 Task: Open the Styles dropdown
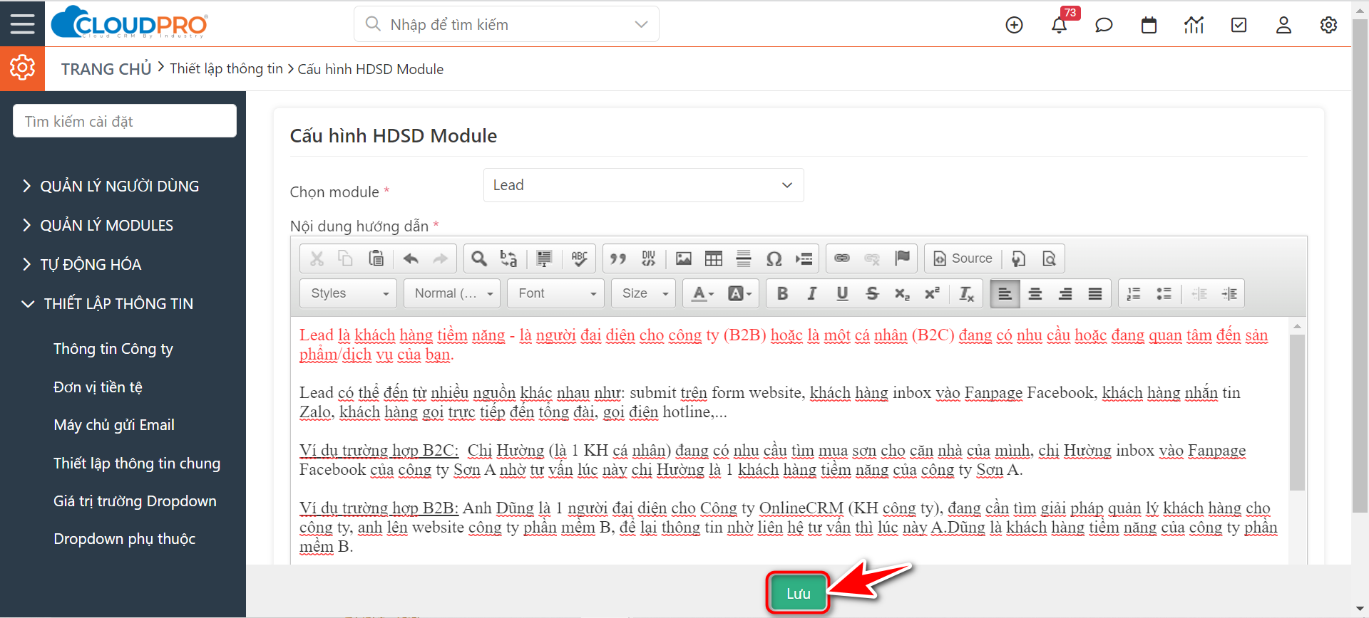[x=349, y=293]
